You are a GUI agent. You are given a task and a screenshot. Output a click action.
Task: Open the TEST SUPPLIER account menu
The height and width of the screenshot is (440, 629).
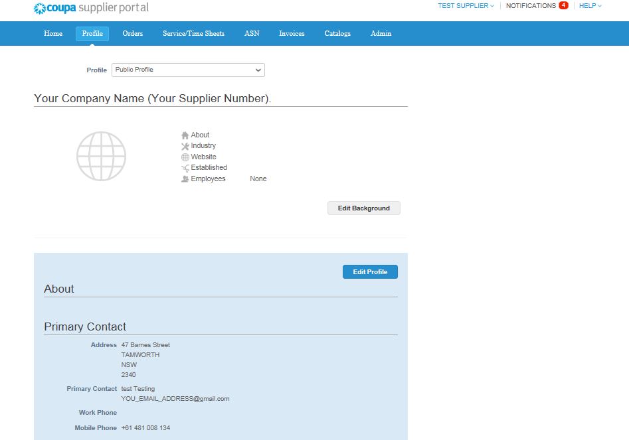[466, 6]
